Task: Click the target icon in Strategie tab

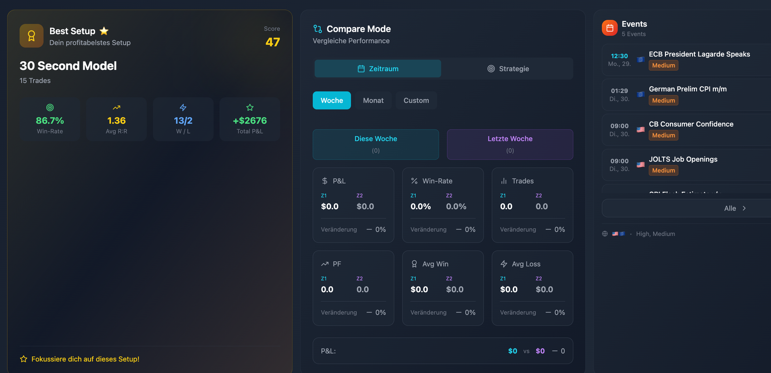Action: (x=491, y=69)
